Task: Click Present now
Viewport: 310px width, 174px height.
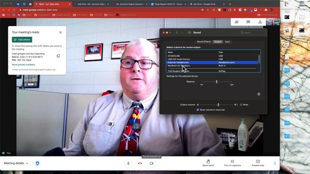Action: click(x=258, y=163)
